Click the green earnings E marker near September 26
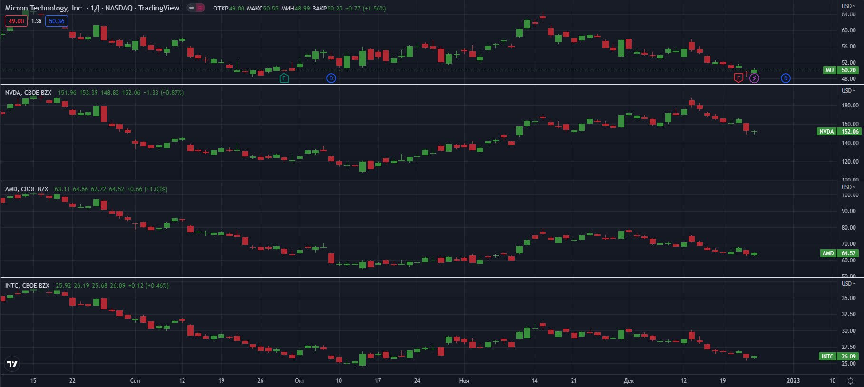 click(x=284, y=78)
